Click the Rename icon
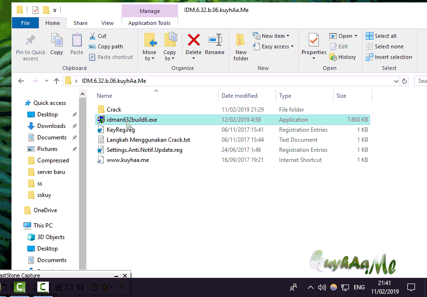Screen dimensions: 427x297 click(x=215, y=40)
